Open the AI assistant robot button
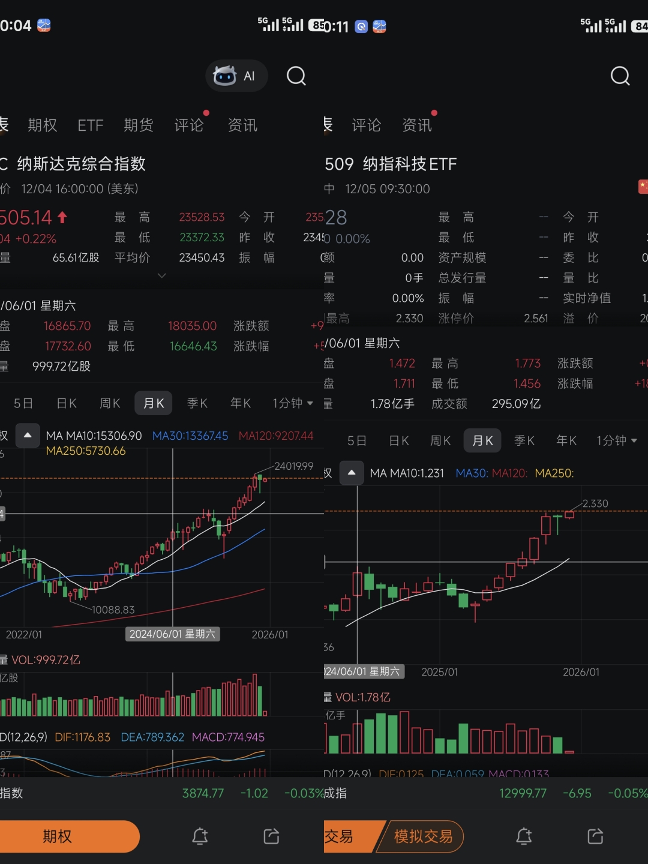This screenshot has width=648, height=864. (x=236, y=76)
